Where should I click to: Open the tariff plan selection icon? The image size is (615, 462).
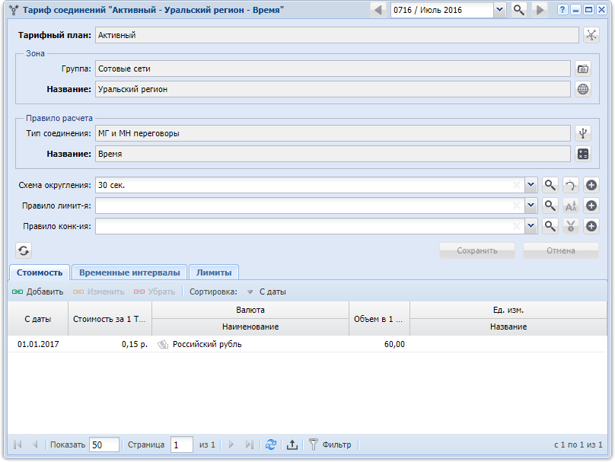pyautogui.click(x=591, y=35)
